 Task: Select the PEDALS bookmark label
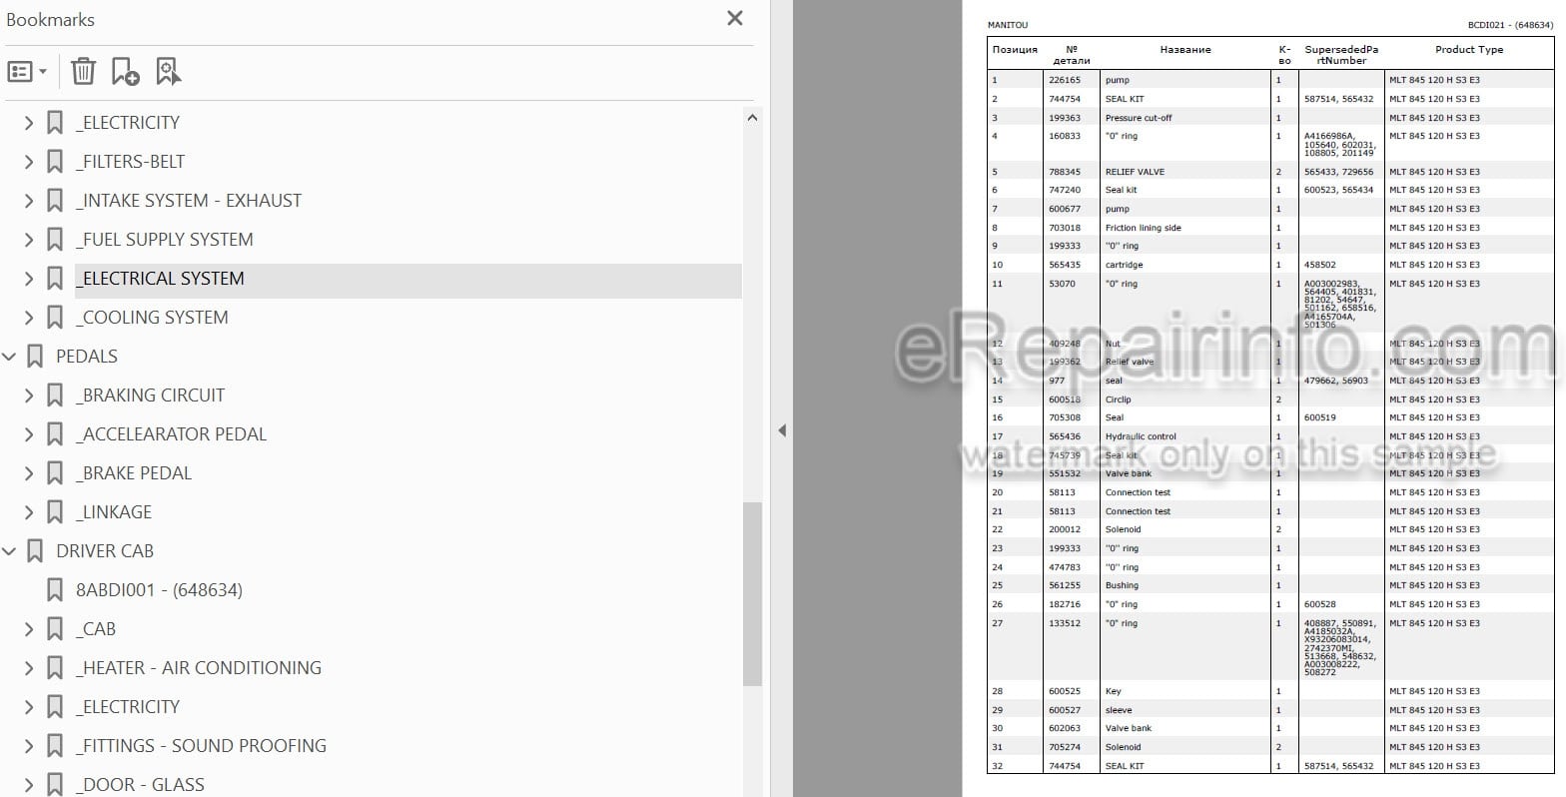pos(87,357)
